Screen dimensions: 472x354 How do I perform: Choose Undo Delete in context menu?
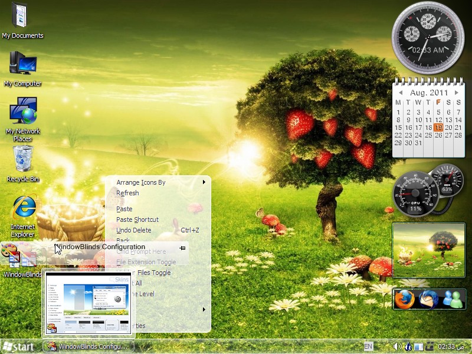(x=158, y=230)
